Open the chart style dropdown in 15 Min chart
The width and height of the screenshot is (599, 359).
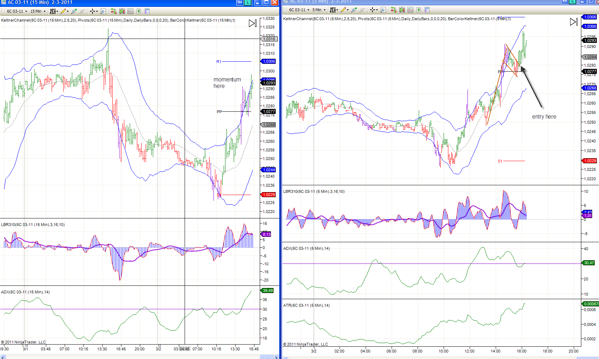pyautogui.click(x=54, y=11)
